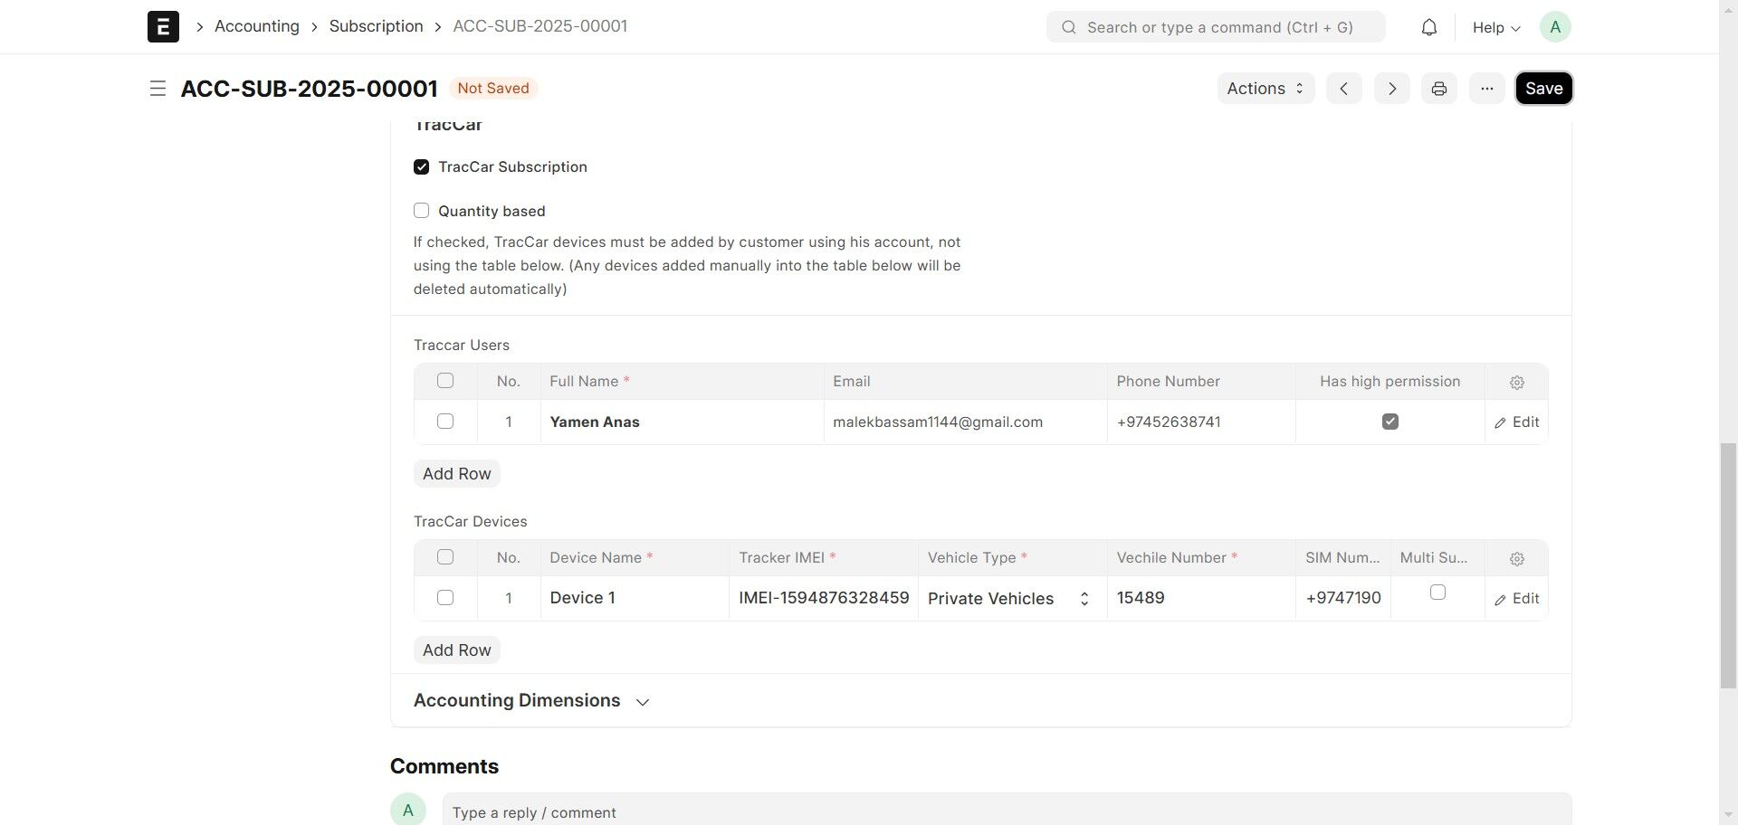
Task: Click the document title ACC-SUB-2025-00001
Action: (310, 89)
